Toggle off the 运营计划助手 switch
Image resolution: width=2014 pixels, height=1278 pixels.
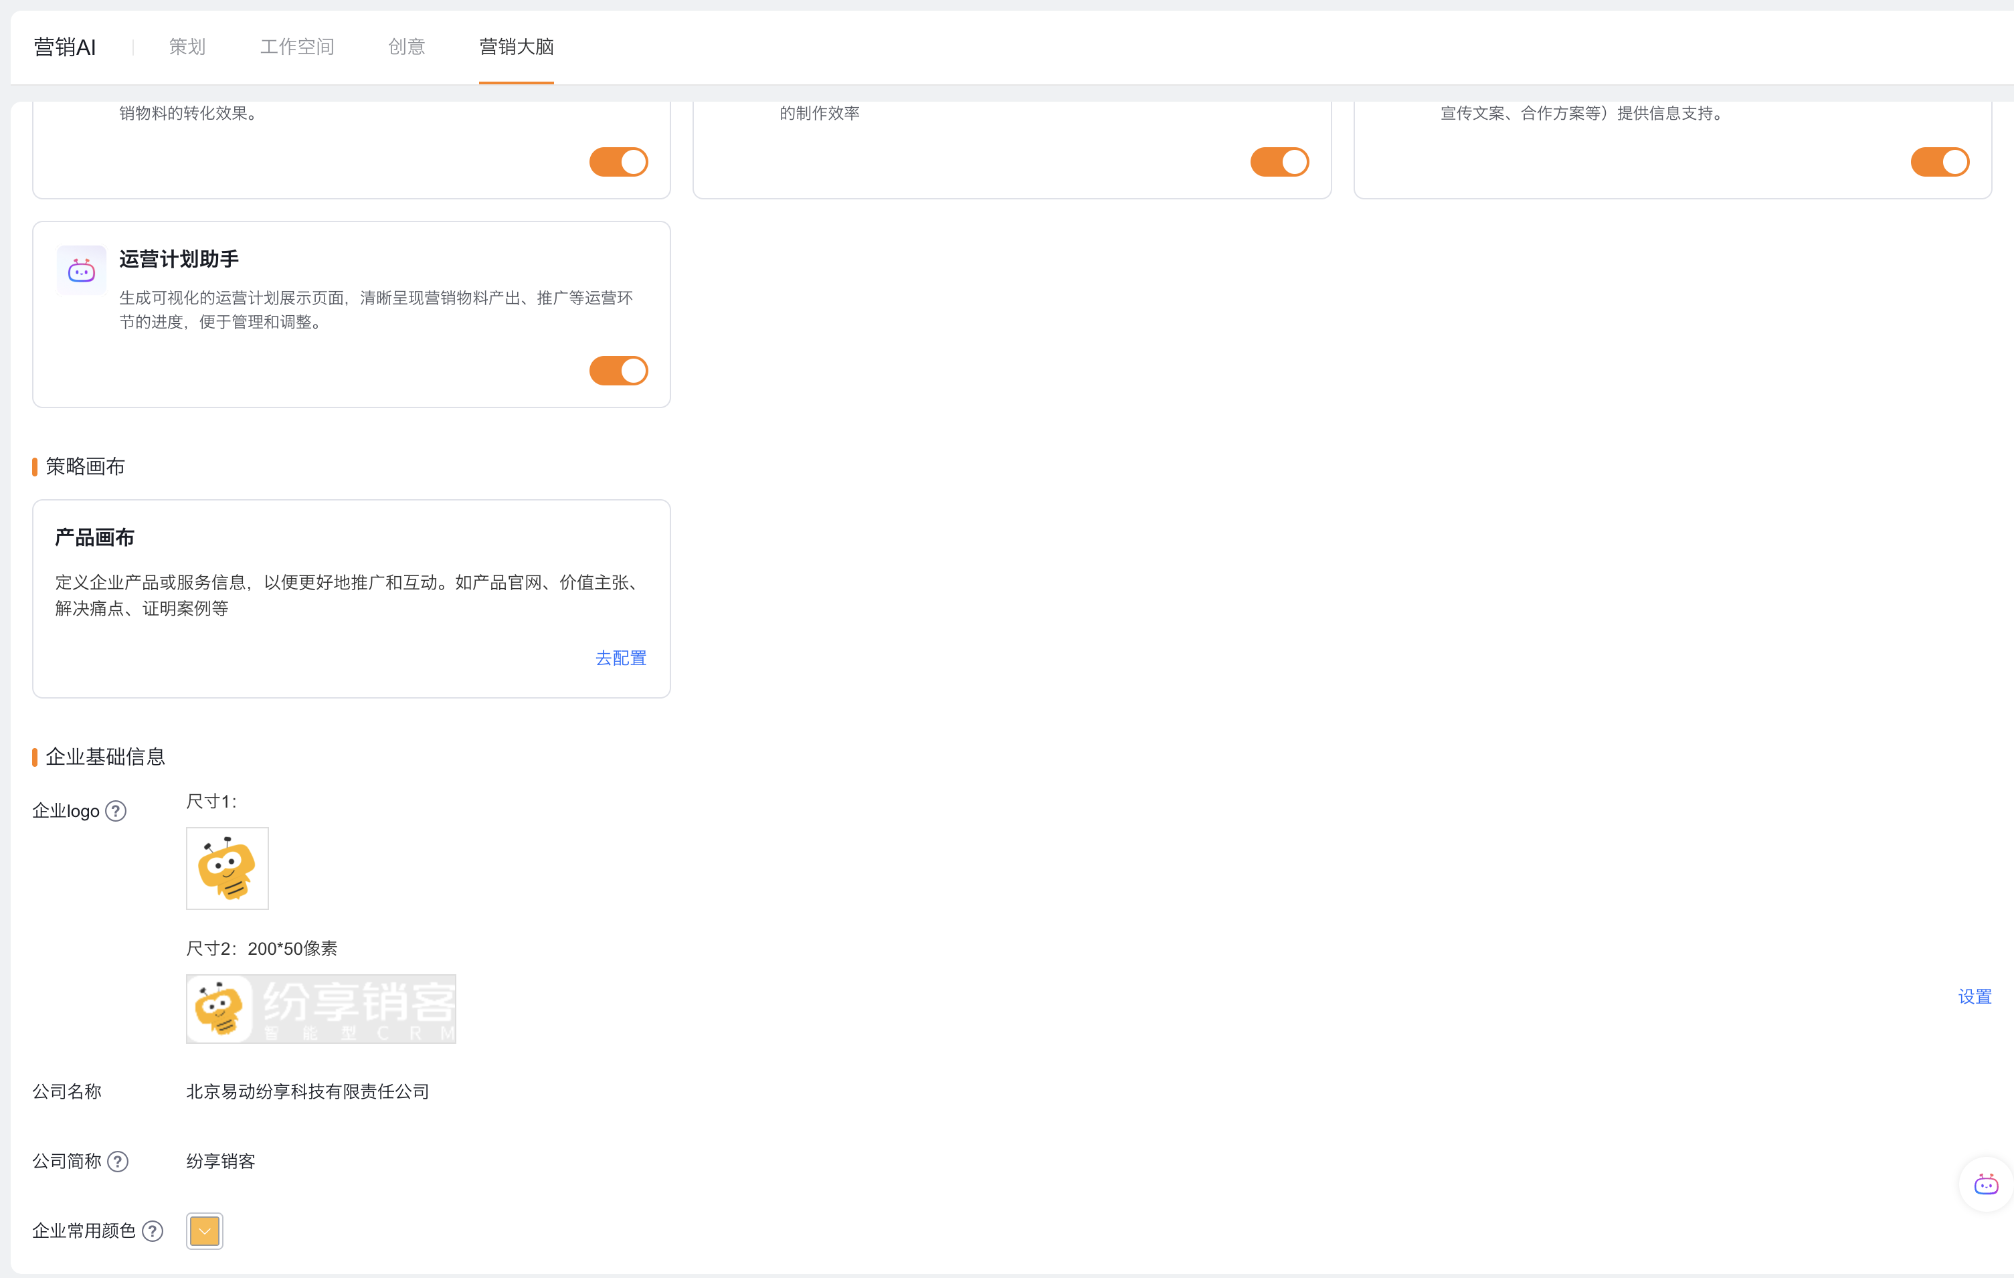pos(618,371)
